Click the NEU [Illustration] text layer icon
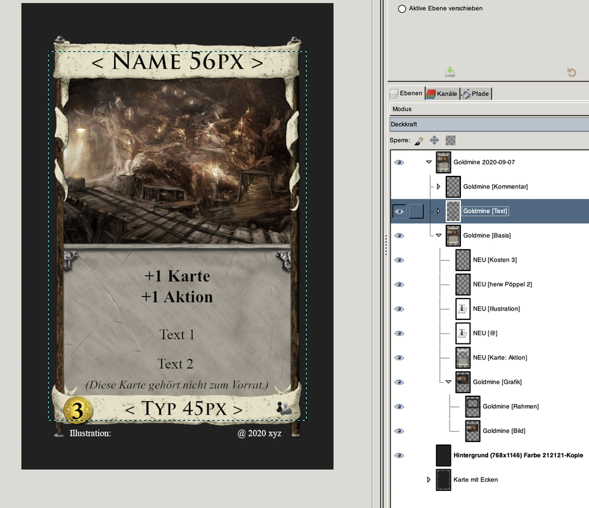The image size is (589, 508). pos(463,309)
